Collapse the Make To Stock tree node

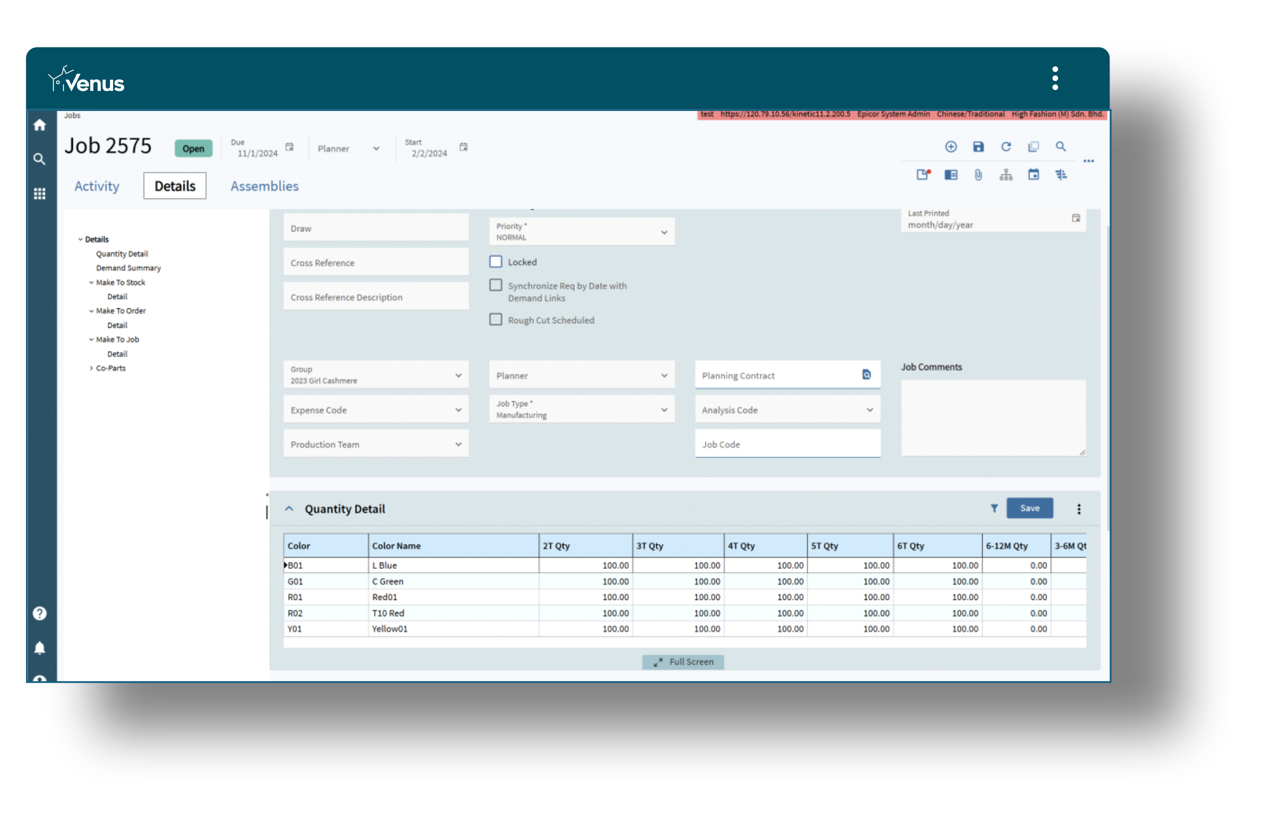(x=91, y=283)
